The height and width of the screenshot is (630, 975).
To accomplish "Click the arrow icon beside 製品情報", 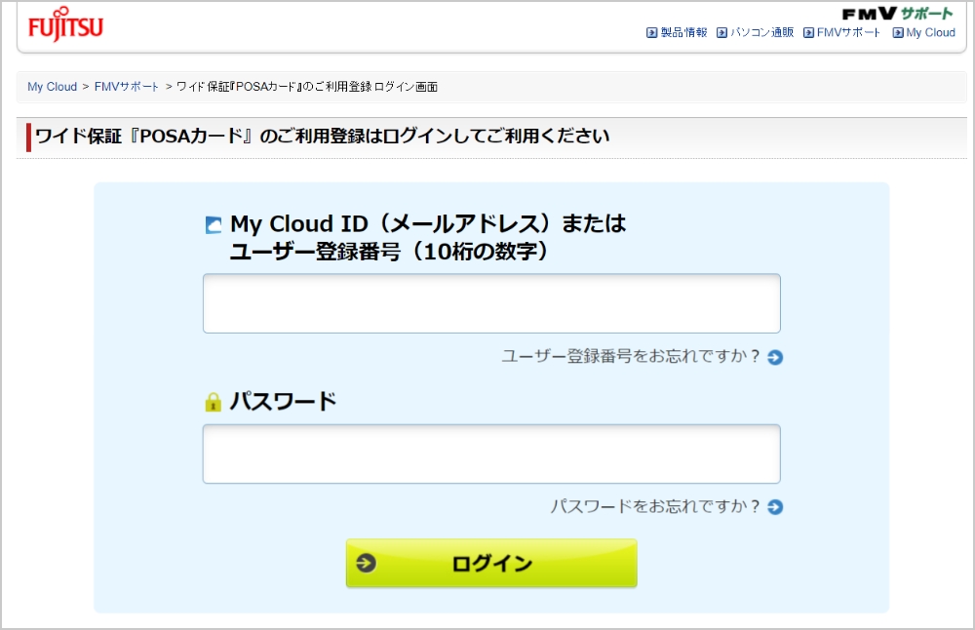I will 652,33.
